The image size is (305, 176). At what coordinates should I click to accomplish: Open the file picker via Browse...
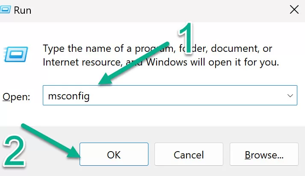(x=264, y=154)
